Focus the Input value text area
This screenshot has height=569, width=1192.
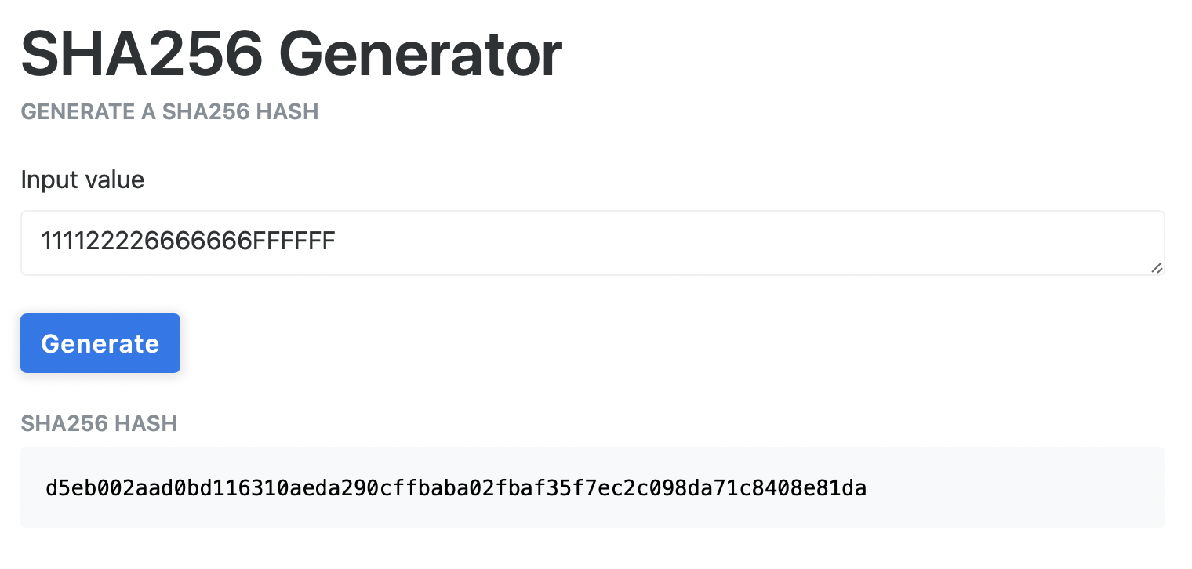pos(592,243)
